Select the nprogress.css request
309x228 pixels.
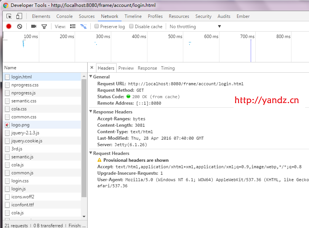[42, 85]
